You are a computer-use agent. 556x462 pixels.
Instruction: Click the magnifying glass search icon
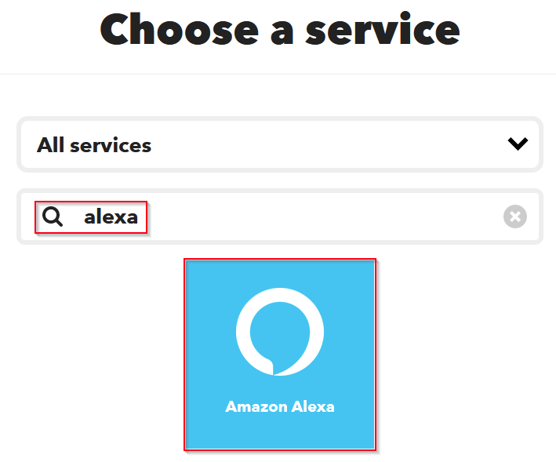coord(53,216)
